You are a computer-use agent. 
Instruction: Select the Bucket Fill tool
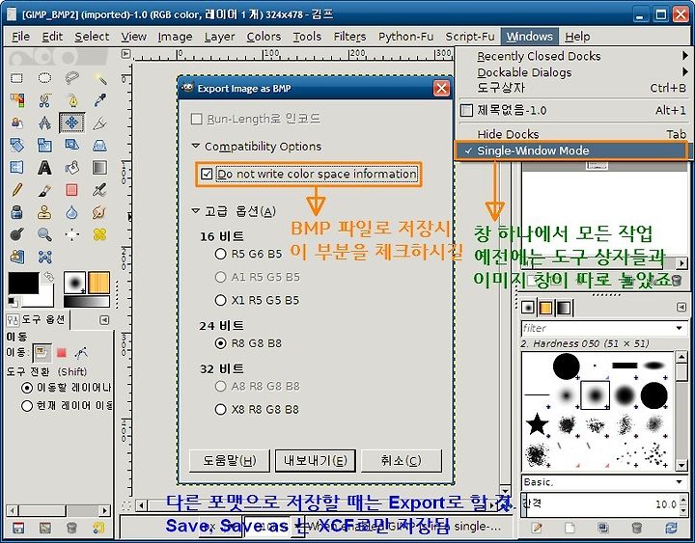(x=71, y=168)
